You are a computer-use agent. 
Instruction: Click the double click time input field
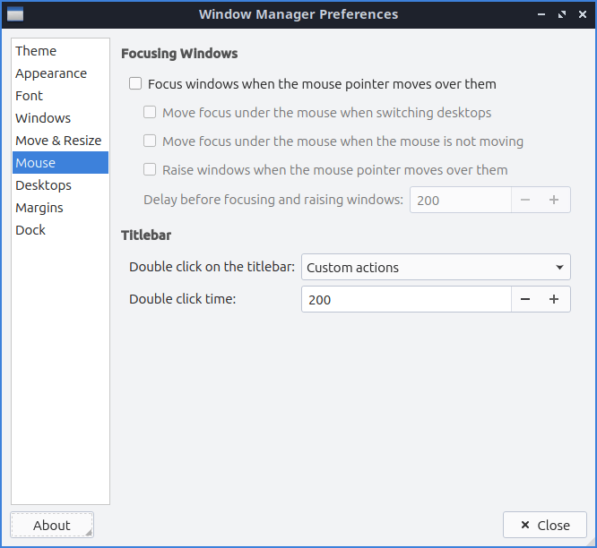(x=405, y=299)
